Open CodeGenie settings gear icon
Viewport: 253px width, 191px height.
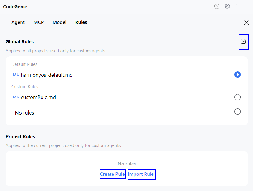point(227,6)
